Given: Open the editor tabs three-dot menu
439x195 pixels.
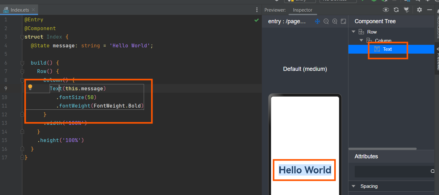Looking at the screenshot, I should [x=257, y=10].
